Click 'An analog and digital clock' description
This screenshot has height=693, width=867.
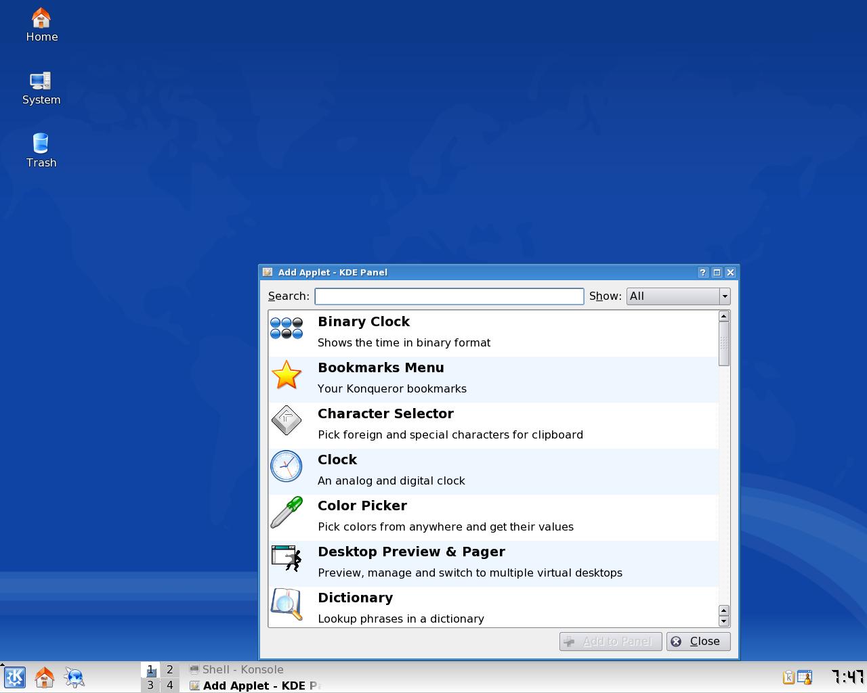coord(392,480)
